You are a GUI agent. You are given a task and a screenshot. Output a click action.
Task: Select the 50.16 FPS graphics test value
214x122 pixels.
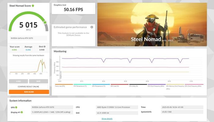tap(73, 10)
